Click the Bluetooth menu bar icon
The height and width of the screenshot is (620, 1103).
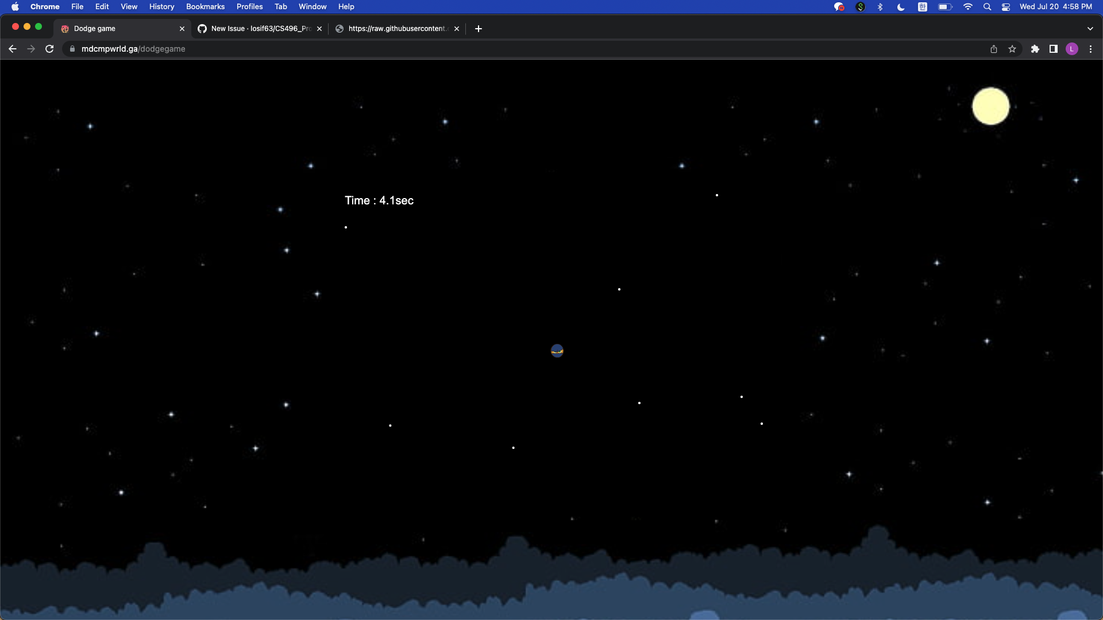880,7
